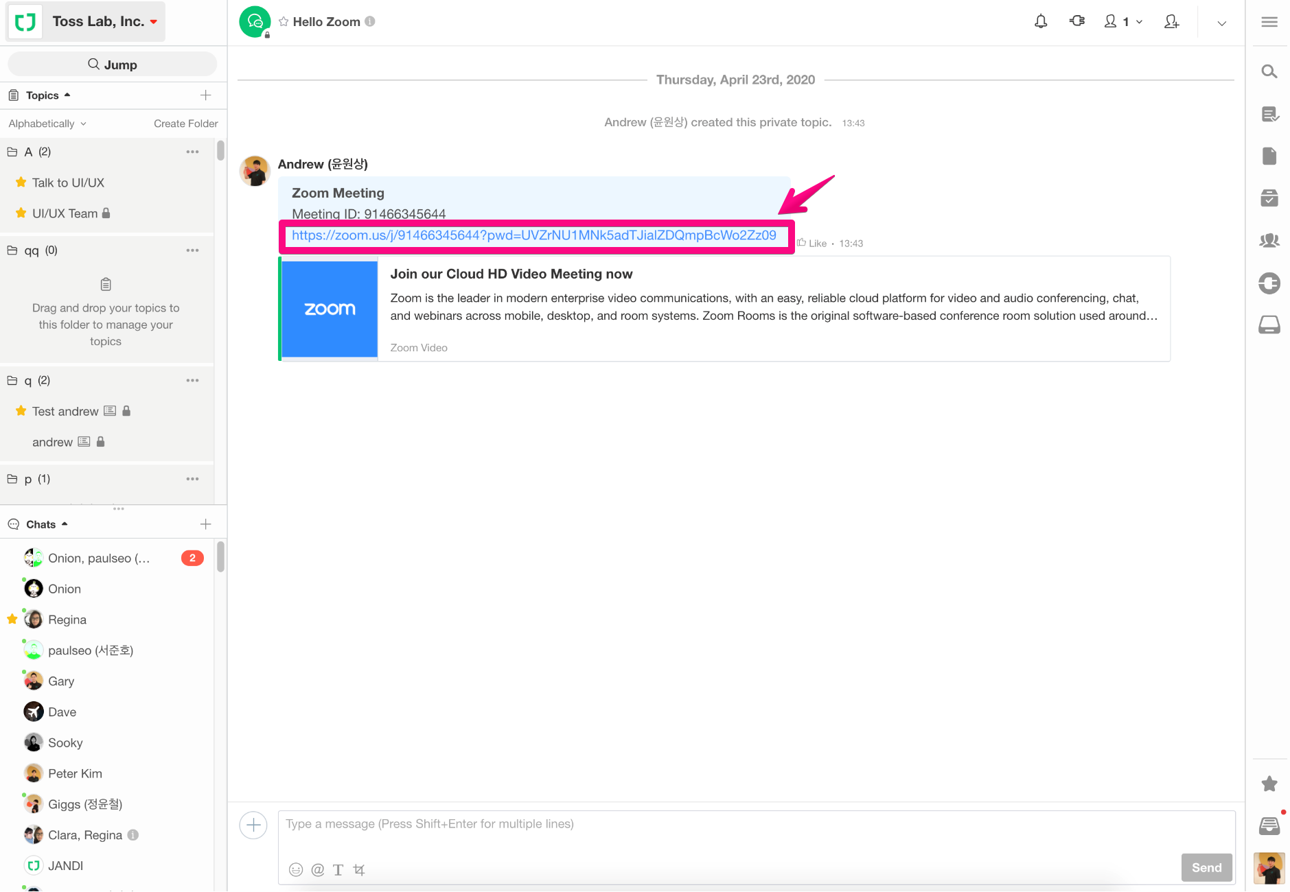Open the hamburger menu at top right
The height and width of the screenshot is (892, 1290).
click(1269, 22)
